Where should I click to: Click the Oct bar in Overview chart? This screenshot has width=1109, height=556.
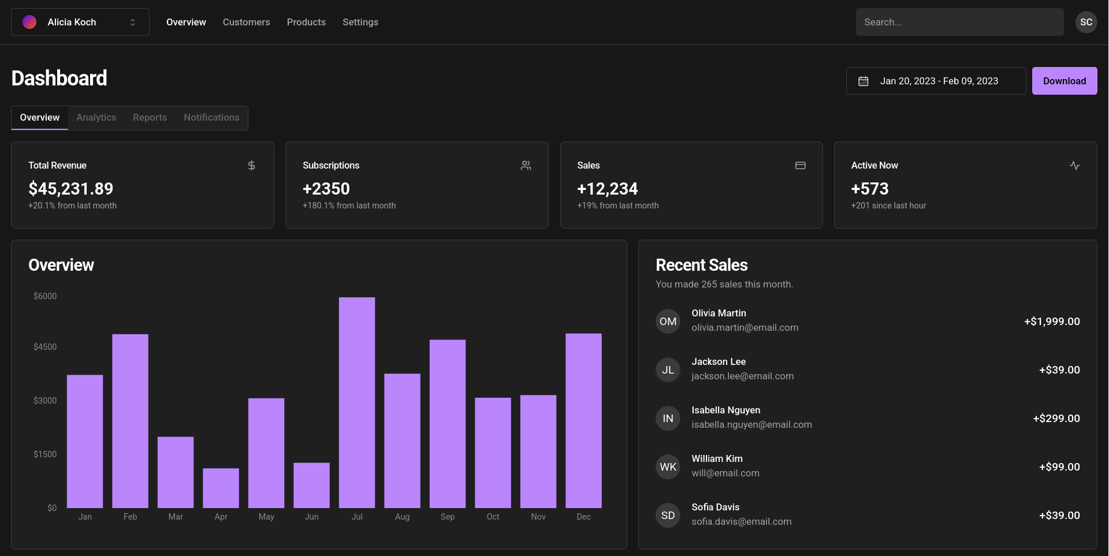(493, 453)
